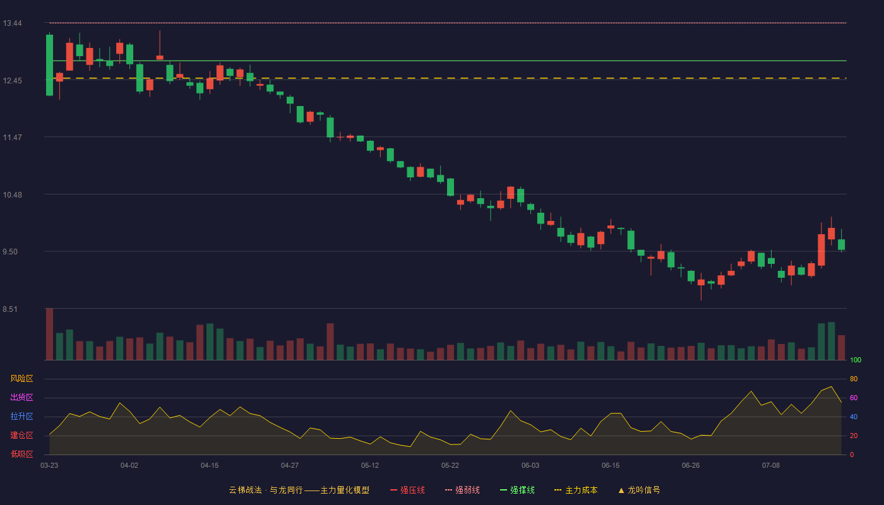Toggle the 强弱线 legend item

pyautogui.click(x=462, y=490)
